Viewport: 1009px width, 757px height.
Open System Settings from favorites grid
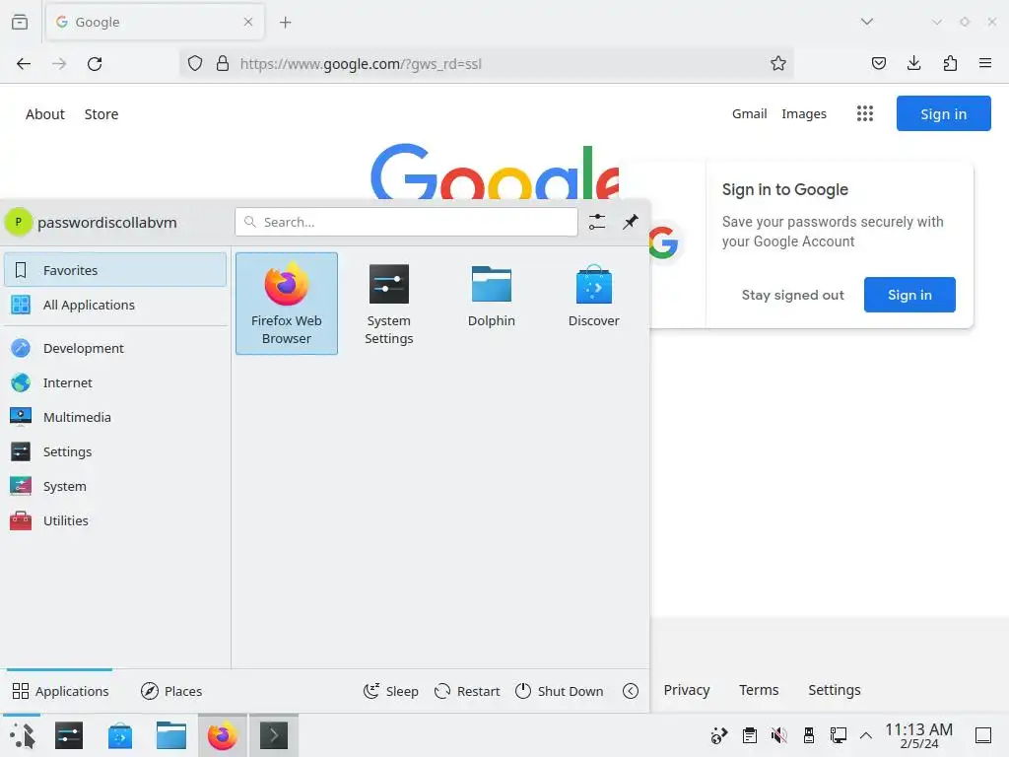tap(388, 304)
